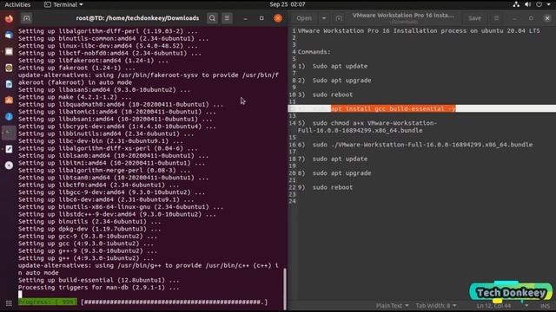The image size is (556, 312).
Task: Open the Activities overview
Action: pos(17,4)
